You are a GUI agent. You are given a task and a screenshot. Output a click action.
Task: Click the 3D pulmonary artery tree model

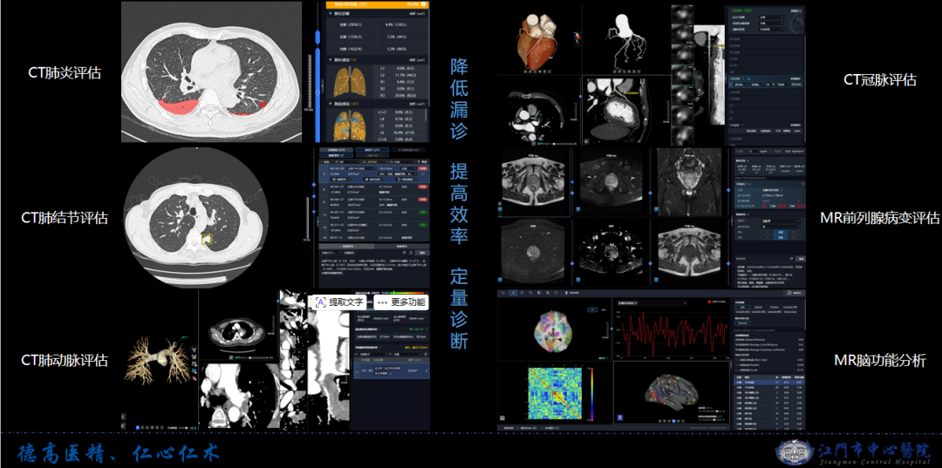(x=157, y=359)
